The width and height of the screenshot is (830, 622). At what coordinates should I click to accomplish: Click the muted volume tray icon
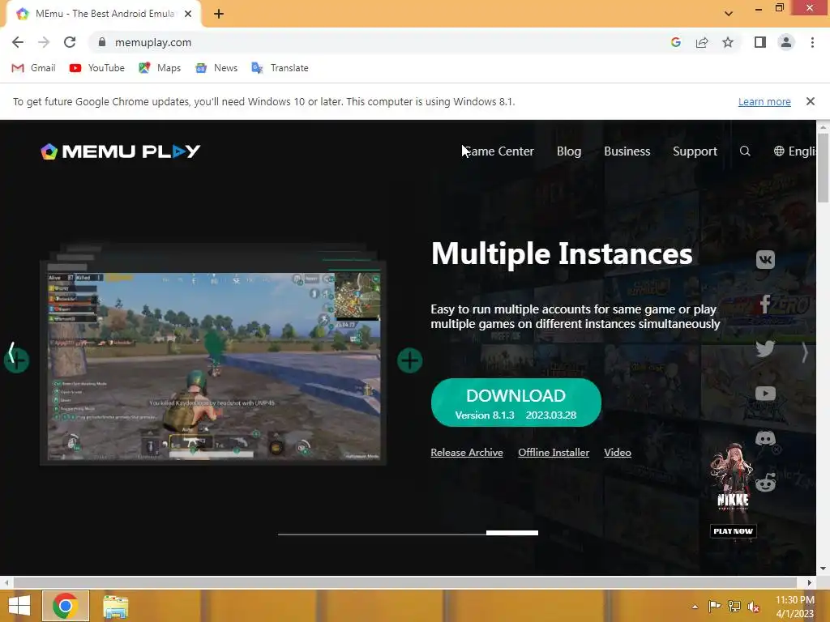(753, 606)
